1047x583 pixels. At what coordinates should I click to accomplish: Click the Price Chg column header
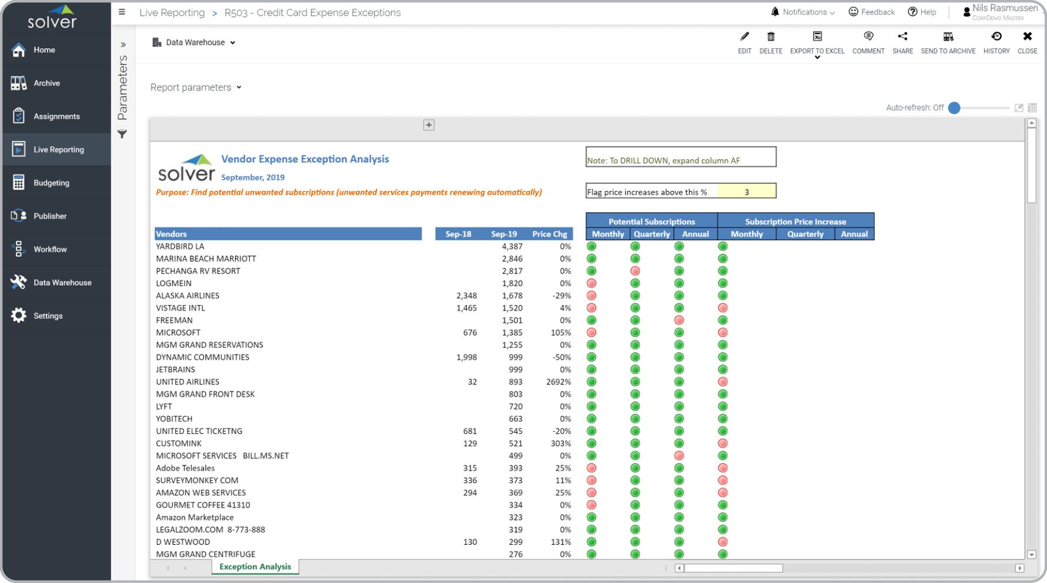click(550, 234)
